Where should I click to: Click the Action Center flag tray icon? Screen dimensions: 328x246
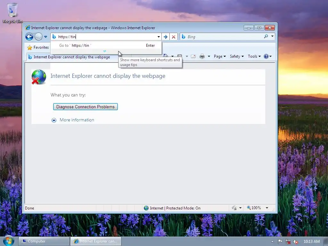280,242
